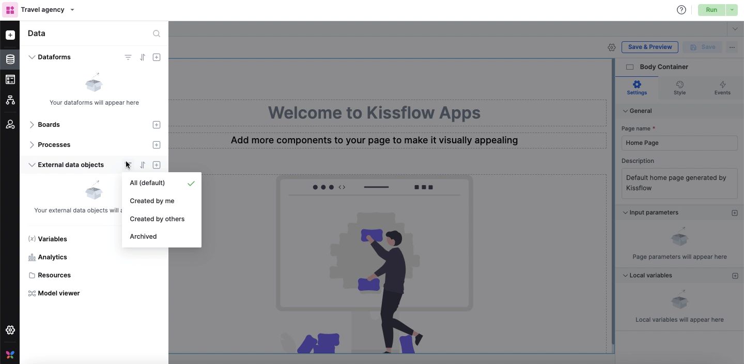Viewport: 744px width, 364px height.
Task: Click the Run button
Action: pyautogui.click(x=711, y=10)
